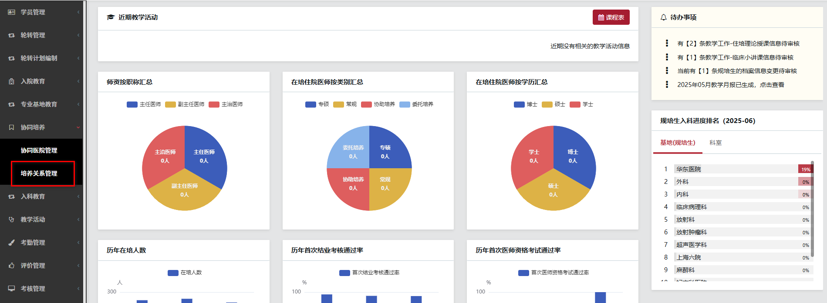Screen dimensions: 827x303
Task: Open 协同医院管理 submenu item
Action: tap(41, 150)
